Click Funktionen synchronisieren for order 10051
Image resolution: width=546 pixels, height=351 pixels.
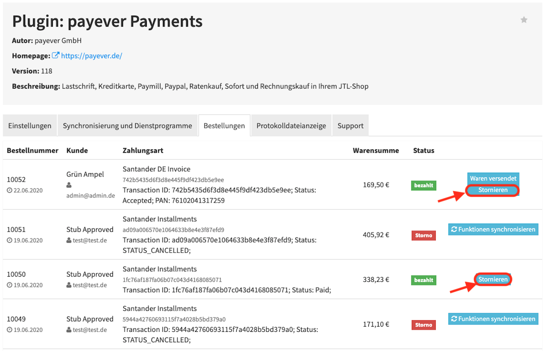pos(493,229)
